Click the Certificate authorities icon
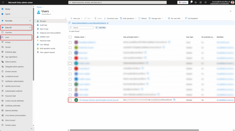The image size is (235, 131). pyautogui.click(x=2, y=105)
